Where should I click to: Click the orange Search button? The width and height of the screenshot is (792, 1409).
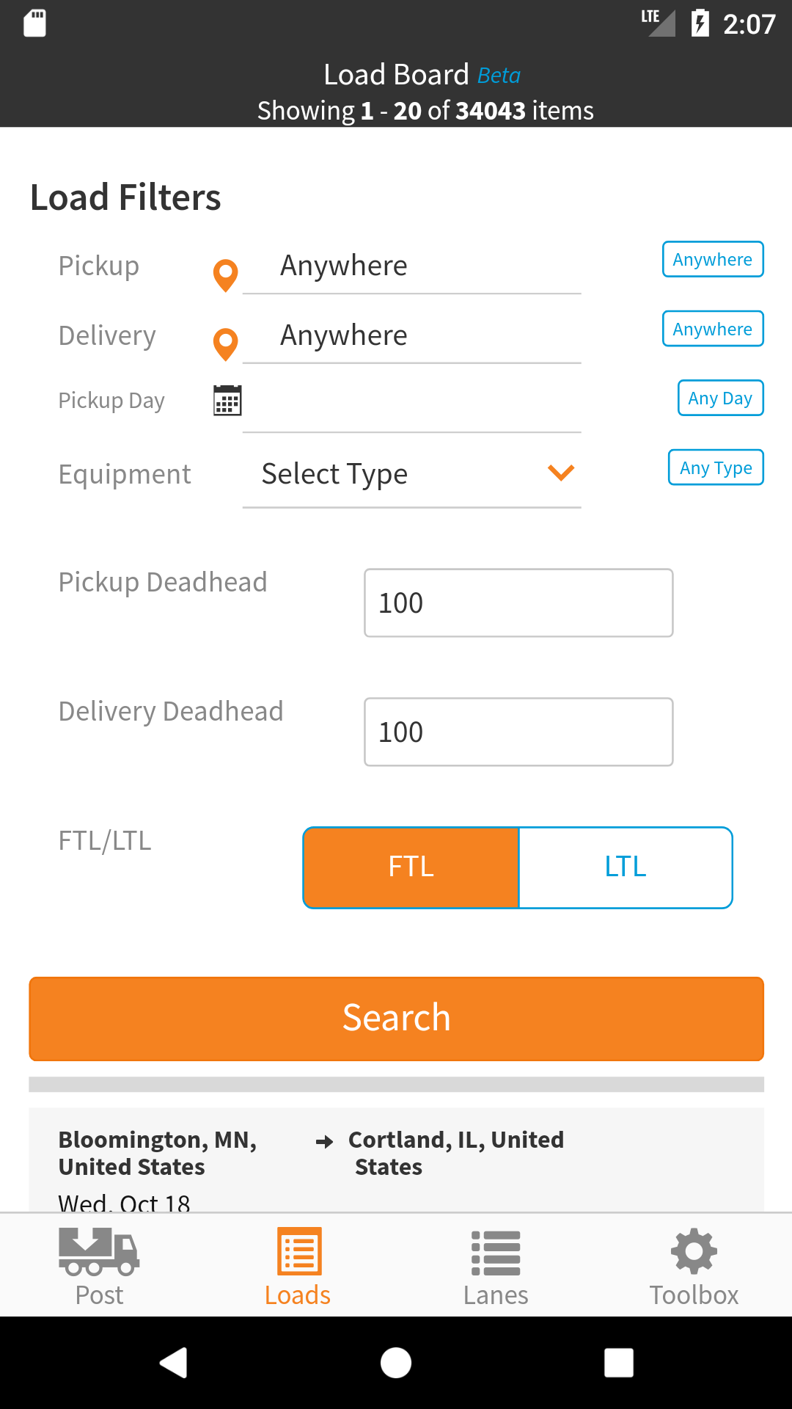click(396, 1019)
